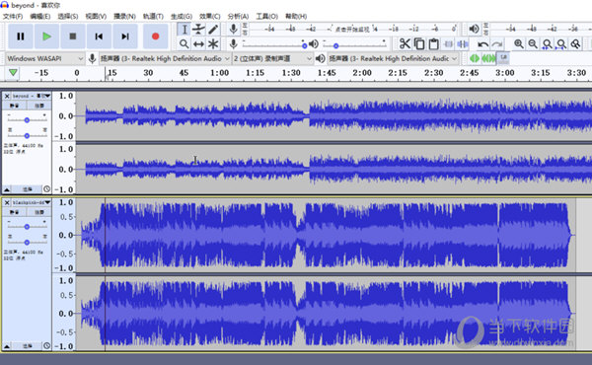Start playback with the green Play button
The image size is (592, 365).
tap(46, 36)
